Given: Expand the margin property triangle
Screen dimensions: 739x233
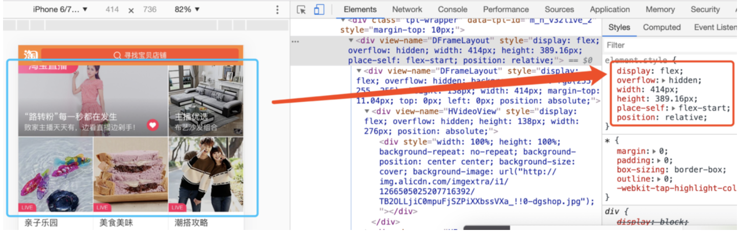Looking at the screenshot, I should [x=653, y=152].
